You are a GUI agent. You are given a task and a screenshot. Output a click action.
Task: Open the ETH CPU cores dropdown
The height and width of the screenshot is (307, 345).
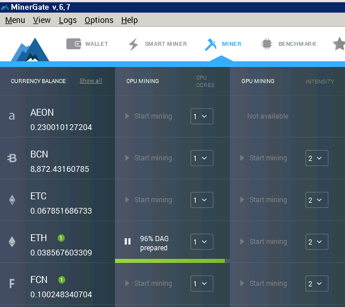coord(202,242)
